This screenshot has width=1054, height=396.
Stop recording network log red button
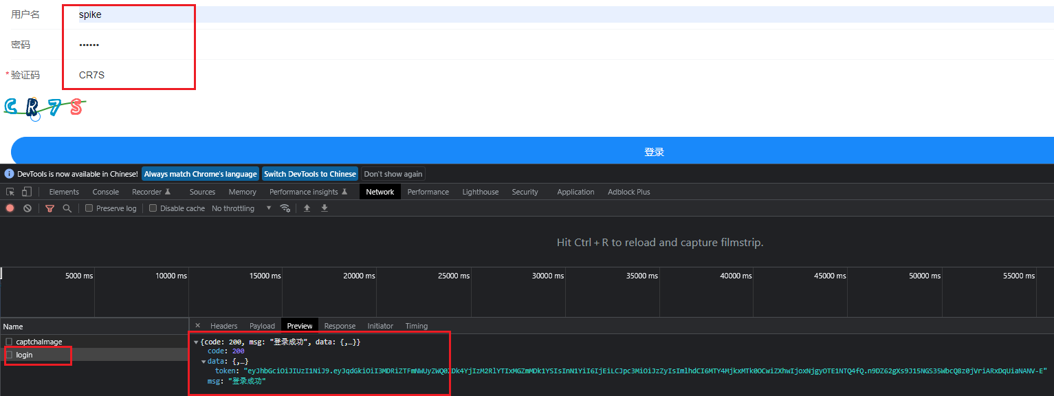coord(10,208)
